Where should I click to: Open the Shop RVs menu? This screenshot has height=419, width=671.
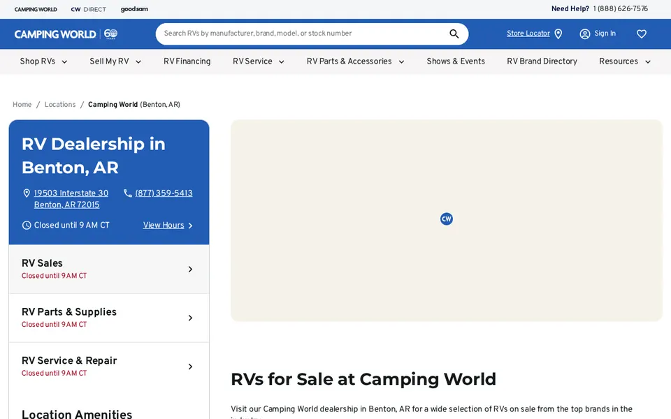[38, 61]
